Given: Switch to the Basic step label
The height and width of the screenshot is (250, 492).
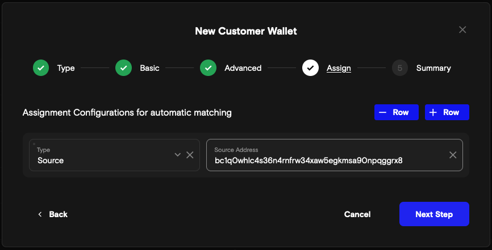Looking at the screenshot, I should pos(149,68).
